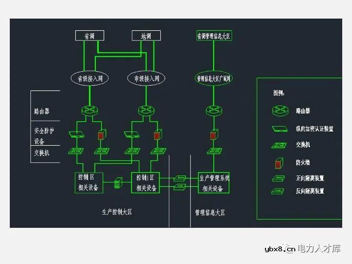The width and height of the screenshot is (352, 264).
Task: Click the 反向隔离装置 icon in the legend
Action: tap(279, 191)
